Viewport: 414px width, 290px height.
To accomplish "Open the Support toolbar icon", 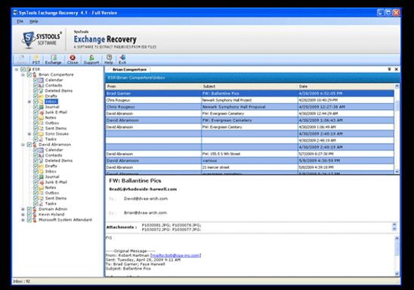I will pyautogui.click(x=91, y=60).
